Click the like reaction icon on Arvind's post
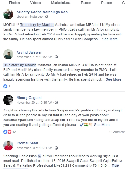Image resolution: width=125 pixels, height=169 pixels. [x=5, y=86]
